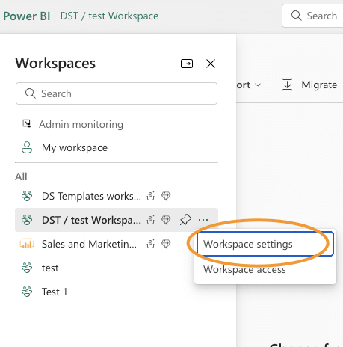Expand the Workspaces pane with the dock icon
343x347 pixels.
pos(187,64)
